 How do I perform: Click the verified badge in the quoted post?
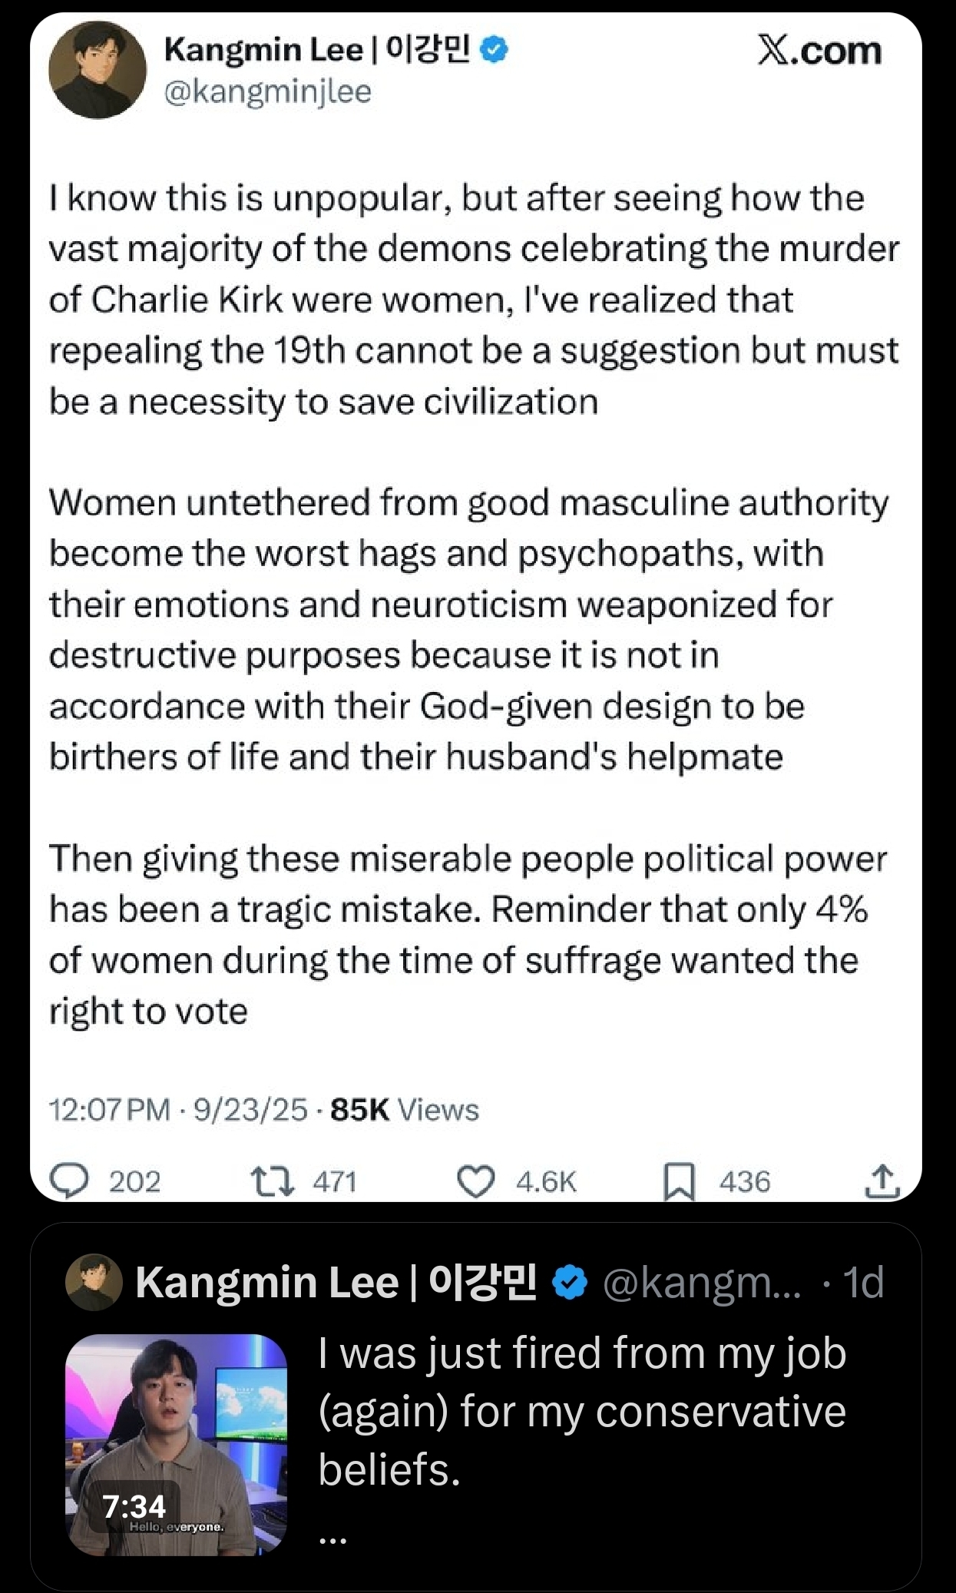tap(570, 1282)
